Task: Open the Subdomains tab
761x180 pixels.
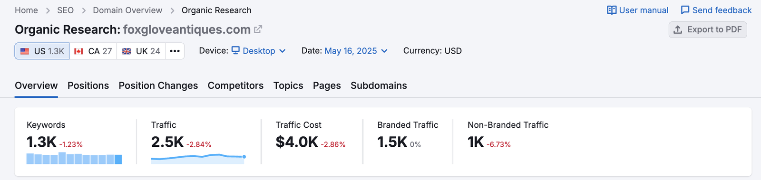Action: 379,85
